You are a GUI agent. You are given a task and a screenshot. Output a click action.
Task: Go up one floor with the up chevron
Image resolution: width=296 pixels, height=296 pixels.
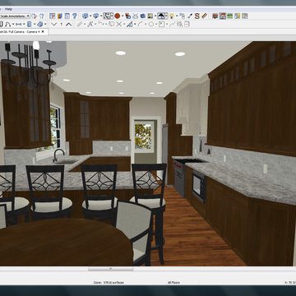point(68,24)
